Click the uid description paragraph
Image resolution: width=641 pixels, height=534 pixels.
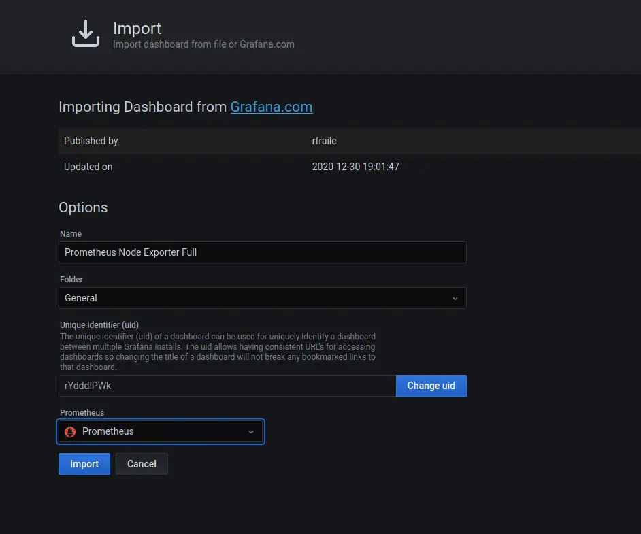(218, 352)
